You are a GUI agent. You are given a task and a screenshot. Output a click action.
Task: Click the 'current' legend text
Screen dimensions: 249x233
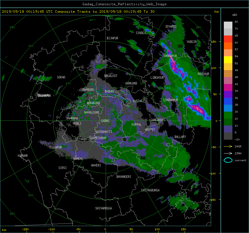240,160
